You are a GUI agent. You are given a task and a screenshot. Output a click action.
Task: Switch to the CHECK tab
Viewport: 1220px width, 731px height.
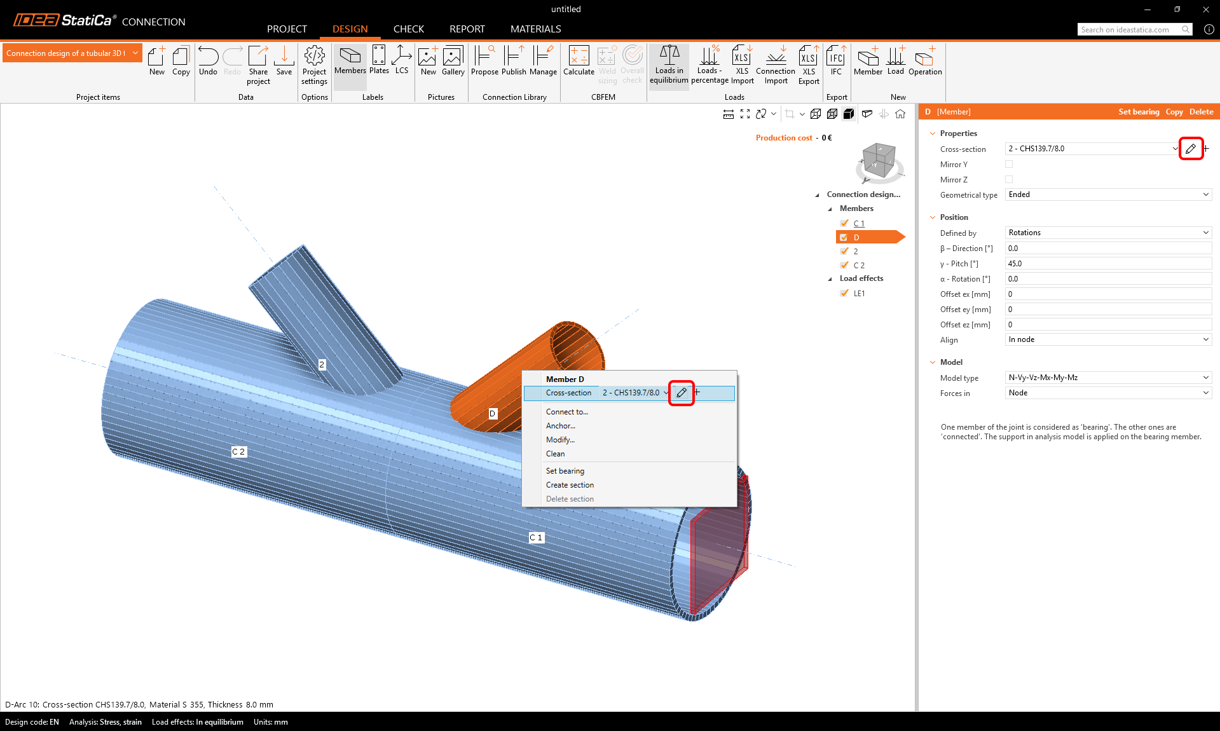[408, 29]
